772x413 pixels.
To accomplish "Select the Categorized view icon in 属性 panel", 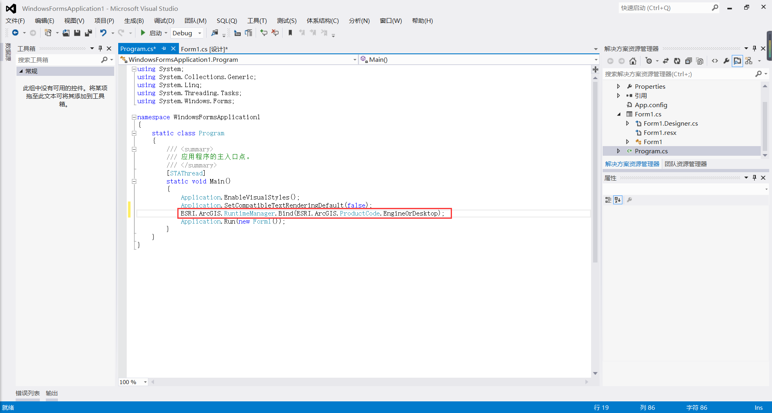I will point(608,200).
